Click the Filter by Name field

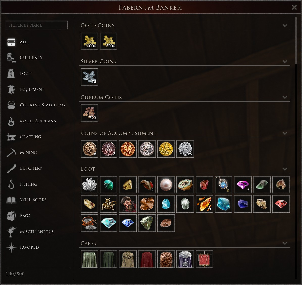click(x=37, y=25)
